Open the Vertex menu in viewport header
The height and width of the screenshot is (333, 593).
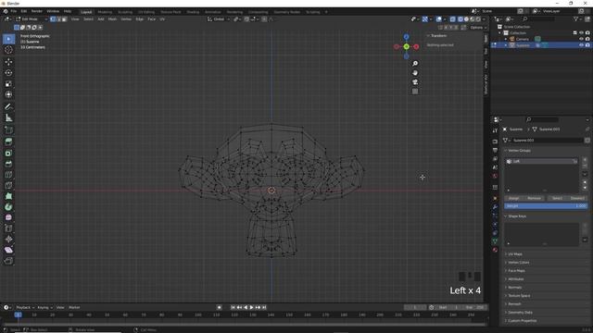(126, 18)
